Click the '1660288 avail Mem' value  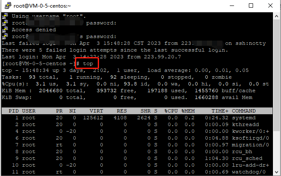point(223,97)
